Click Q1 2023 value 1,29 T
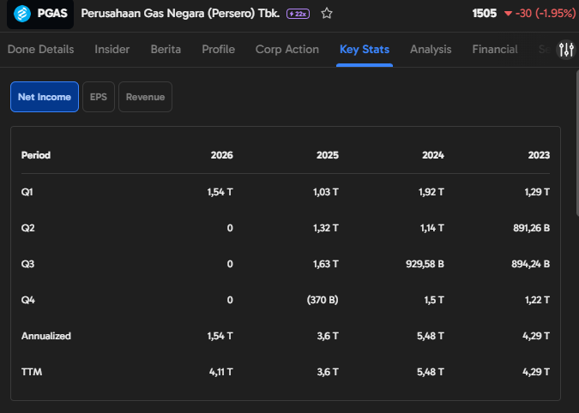579x413 pixels. click(x=537, y=192)
